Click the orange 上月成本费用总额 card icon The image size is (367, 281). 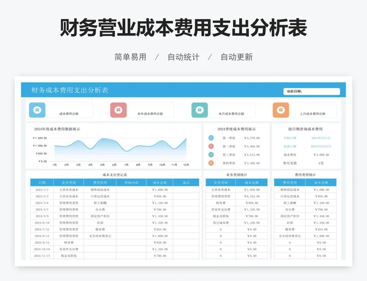[281, 110]
